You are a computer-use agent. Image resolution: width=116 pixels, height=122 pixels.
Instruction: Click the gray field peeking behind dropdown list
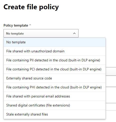click(111, 71)
